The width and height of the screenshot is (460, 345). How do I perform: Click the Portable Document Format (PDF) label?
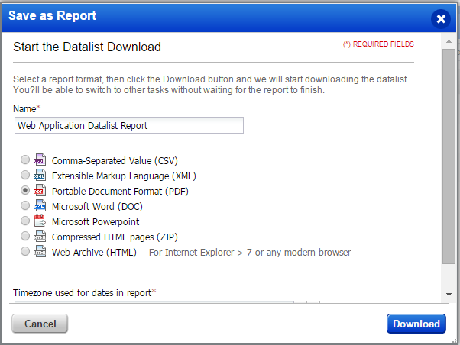pyautogui.click(x=120, y=191)
